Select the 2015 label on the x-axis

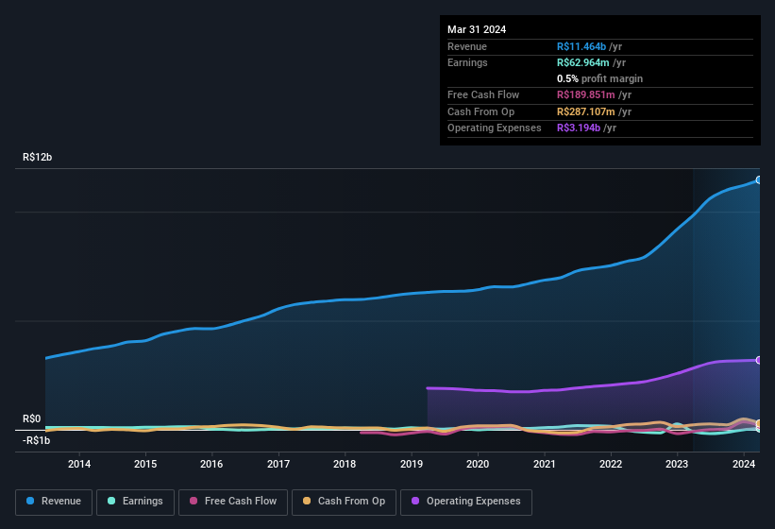145,464
